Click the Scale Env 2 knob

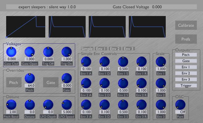pos(161,83)
